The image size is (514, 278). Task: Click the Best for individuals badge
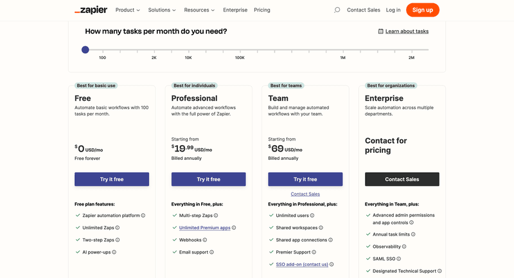(195, 85)
